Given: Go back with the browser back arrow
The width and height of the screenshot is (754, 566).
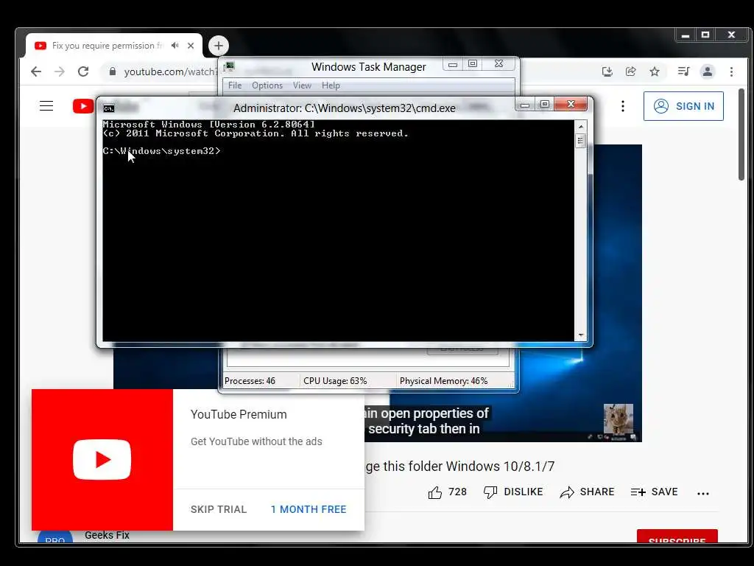Looking at the screenshot, I should click(x=36, y=71).
